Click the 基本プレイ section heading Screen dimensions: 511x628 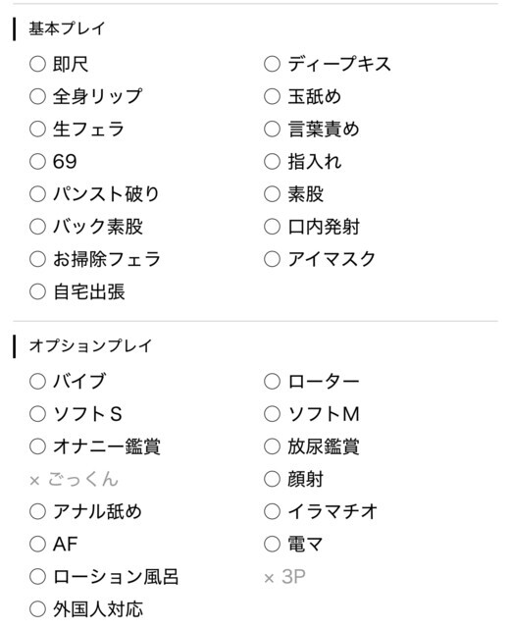[67, 28]
